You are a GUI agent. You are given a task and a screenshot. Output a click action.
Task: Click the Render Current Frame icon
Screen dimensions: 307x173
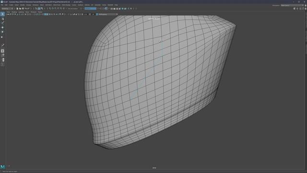click(114, 9)
